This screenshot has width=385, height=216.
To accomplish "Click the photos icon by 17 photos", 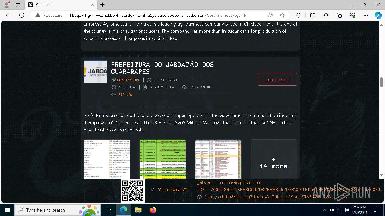I will [114, 87].
